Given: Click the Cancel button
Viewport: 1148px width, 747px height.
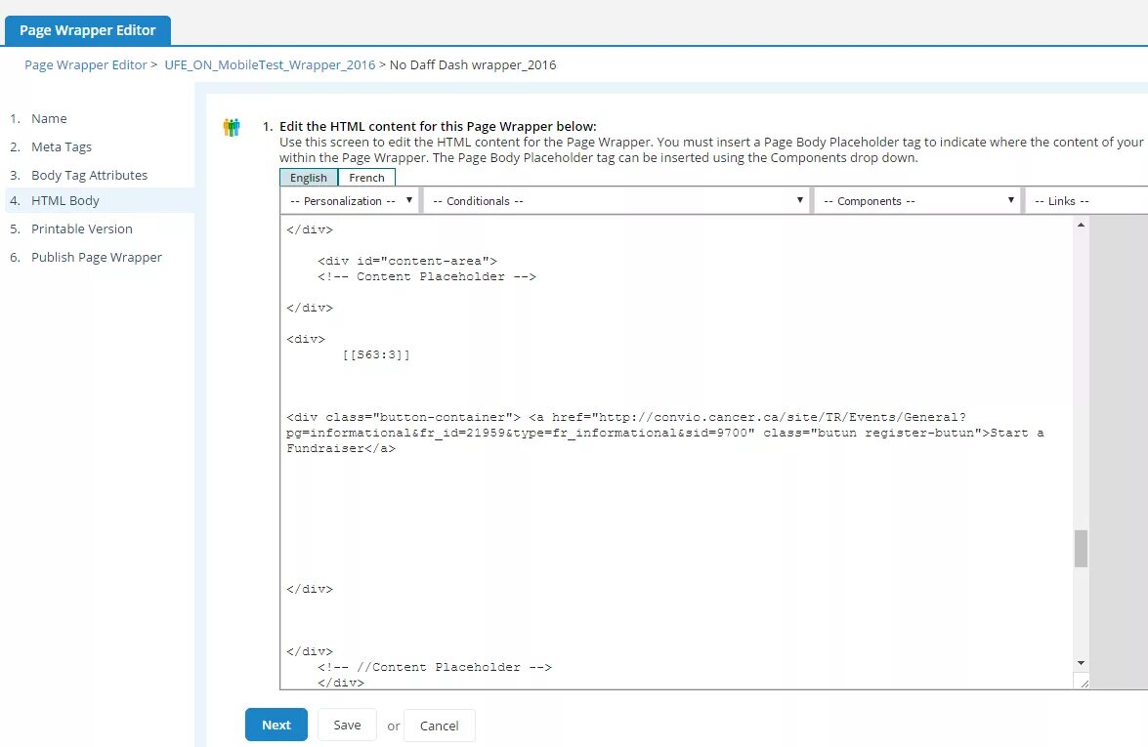Looking at the screenshot, I should click(x=440, y=726).
